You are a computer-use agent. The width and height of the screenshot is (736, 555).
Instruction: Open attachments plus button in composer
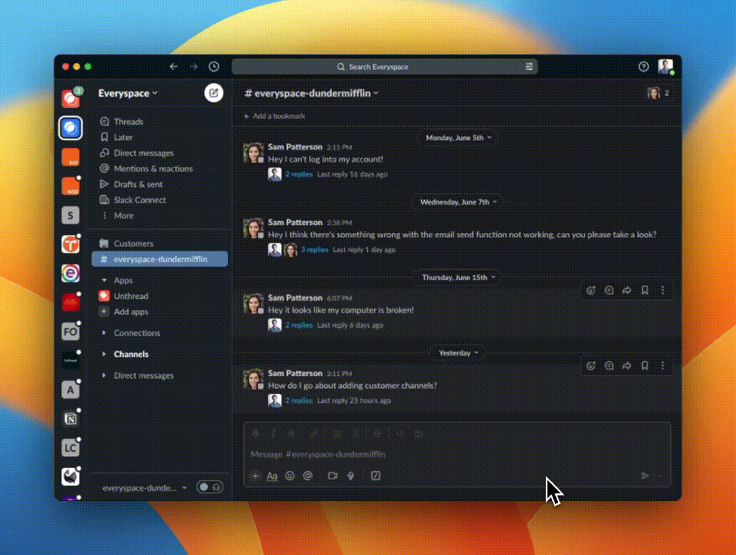(x=256, y=476)
